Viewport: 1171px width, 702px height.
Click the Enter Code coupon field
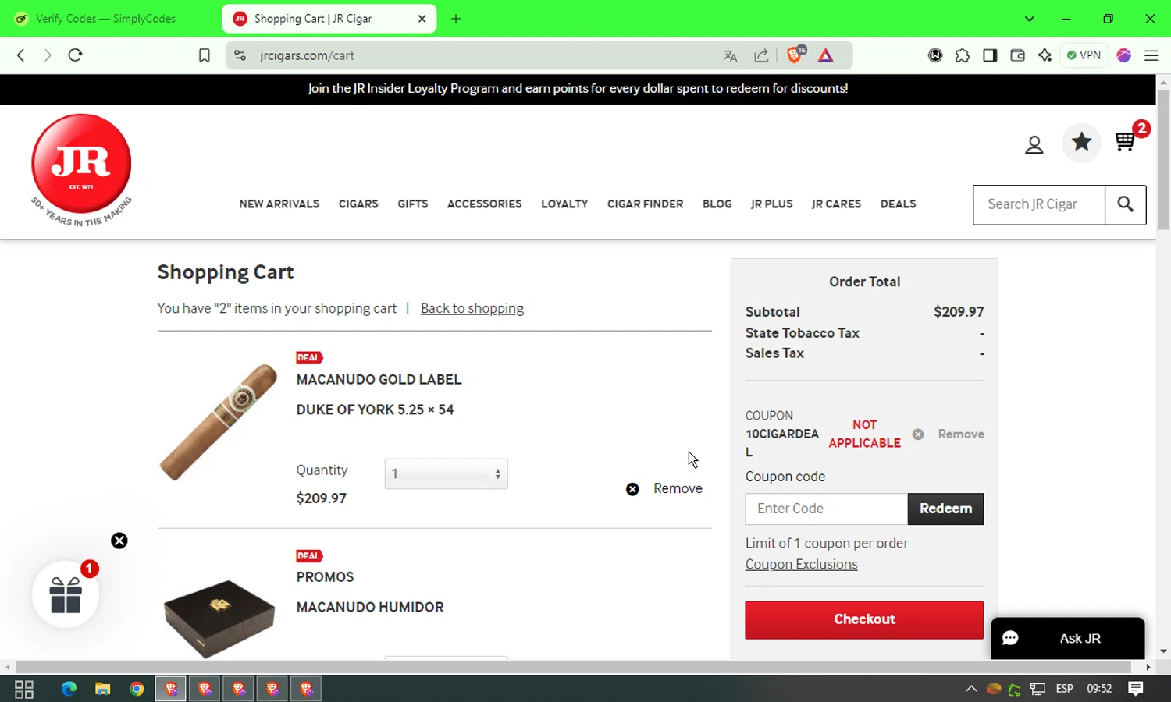[826, 509]
